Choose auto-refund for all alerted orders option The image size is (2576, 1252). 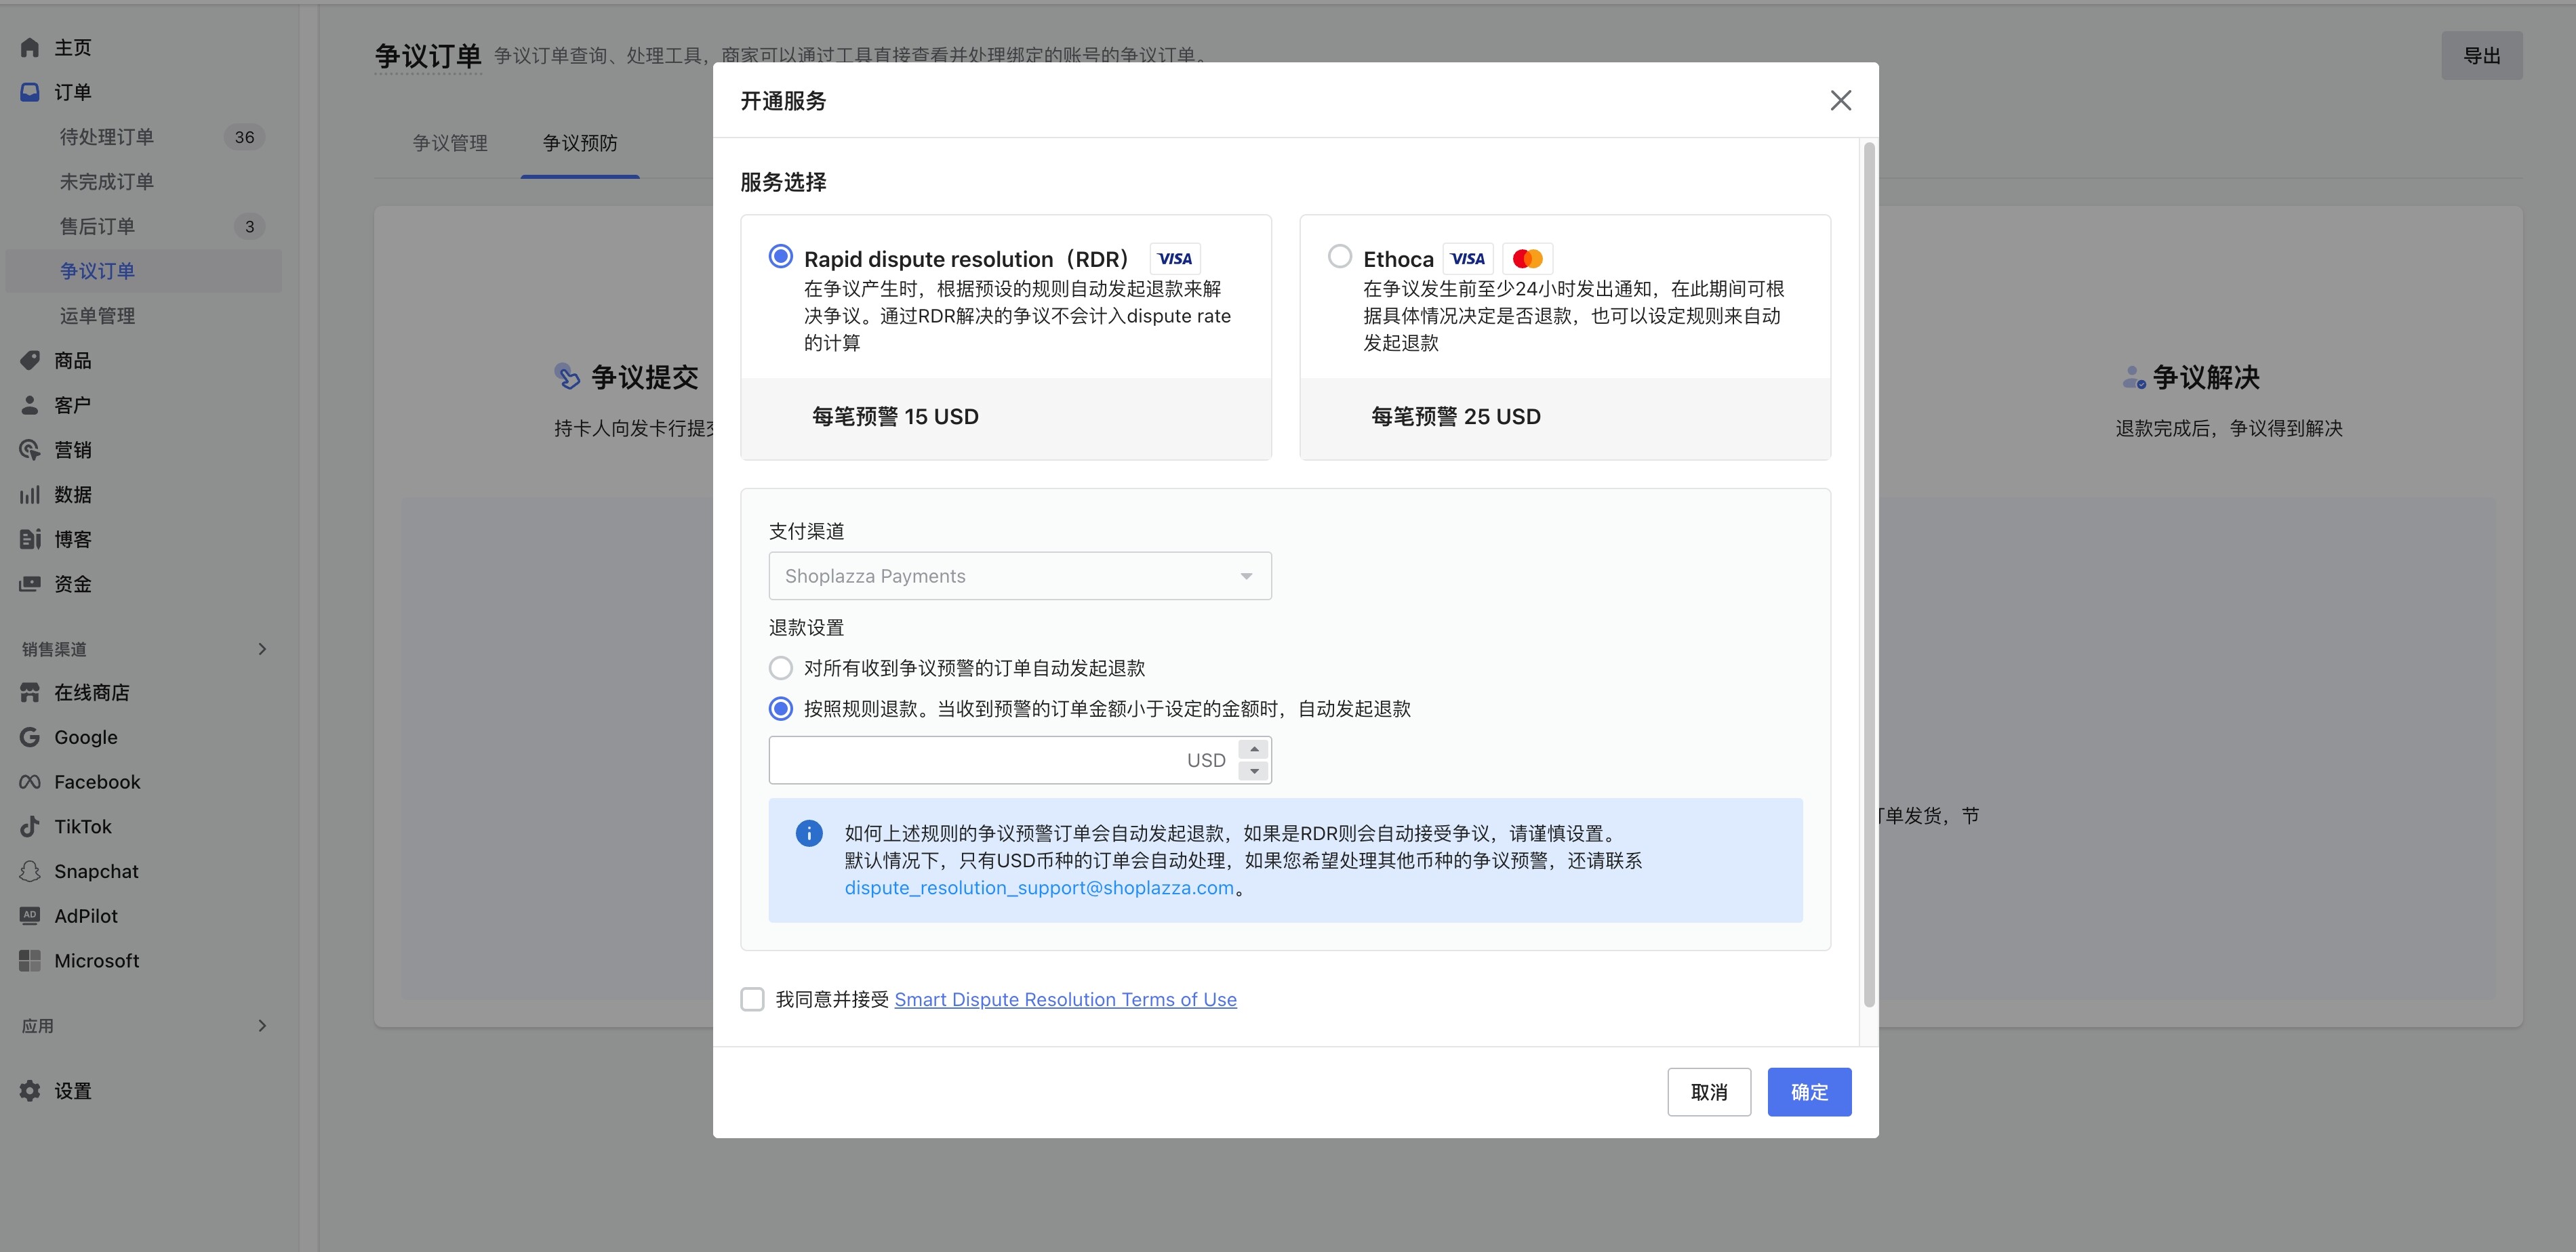click(x=780, y=667)
